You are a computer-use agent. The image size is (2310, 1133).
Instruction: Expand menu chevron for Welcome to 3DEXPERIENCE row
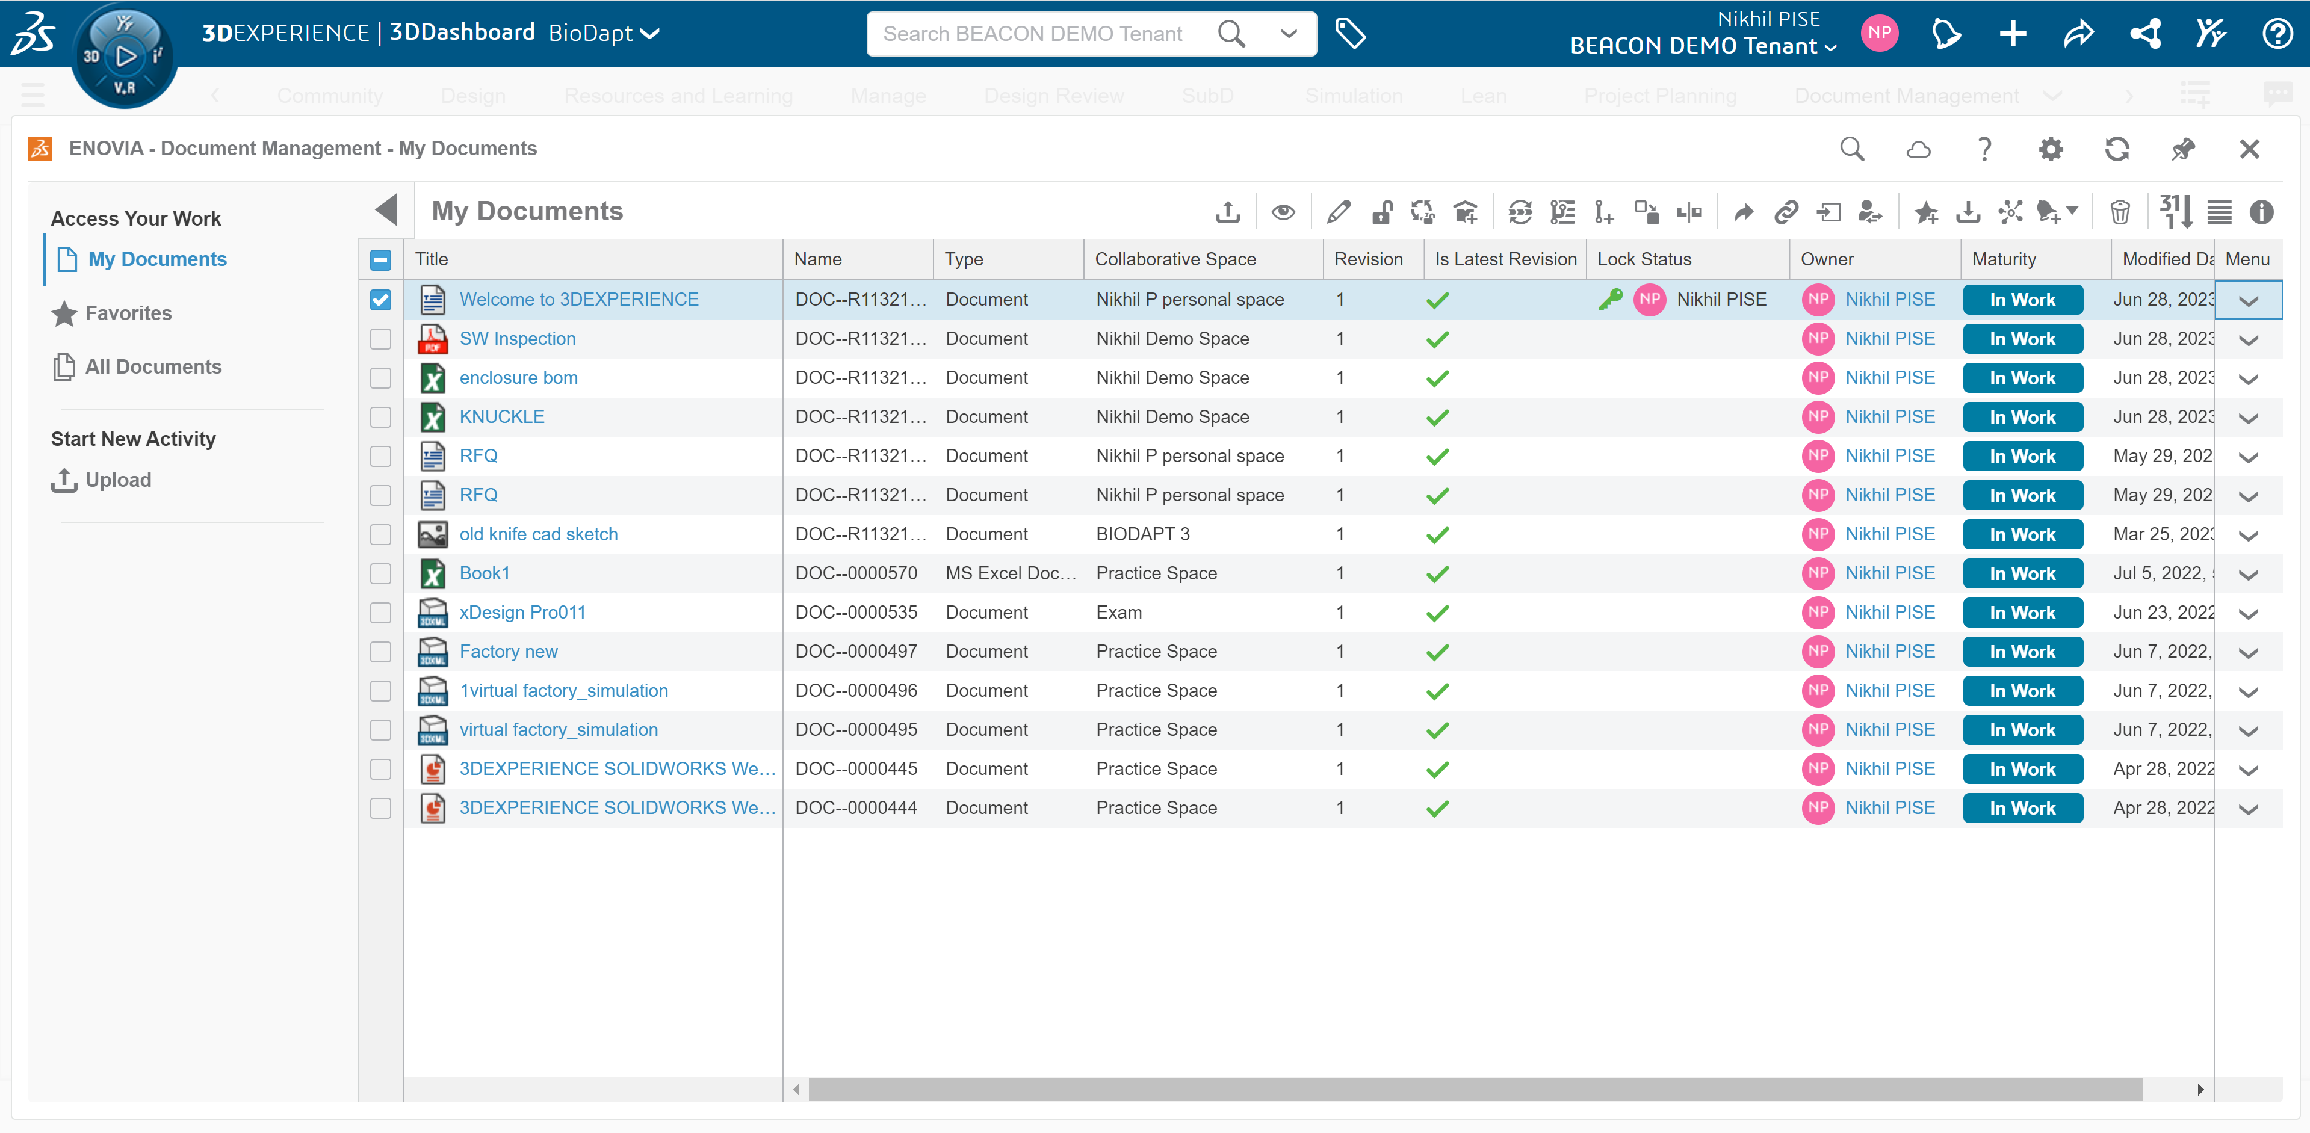tap(2248, 300)
